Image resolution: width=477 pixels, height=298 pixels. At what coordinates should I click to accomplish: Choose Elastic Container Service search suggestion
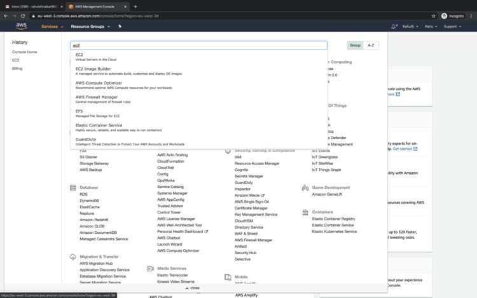click(99, 125)
